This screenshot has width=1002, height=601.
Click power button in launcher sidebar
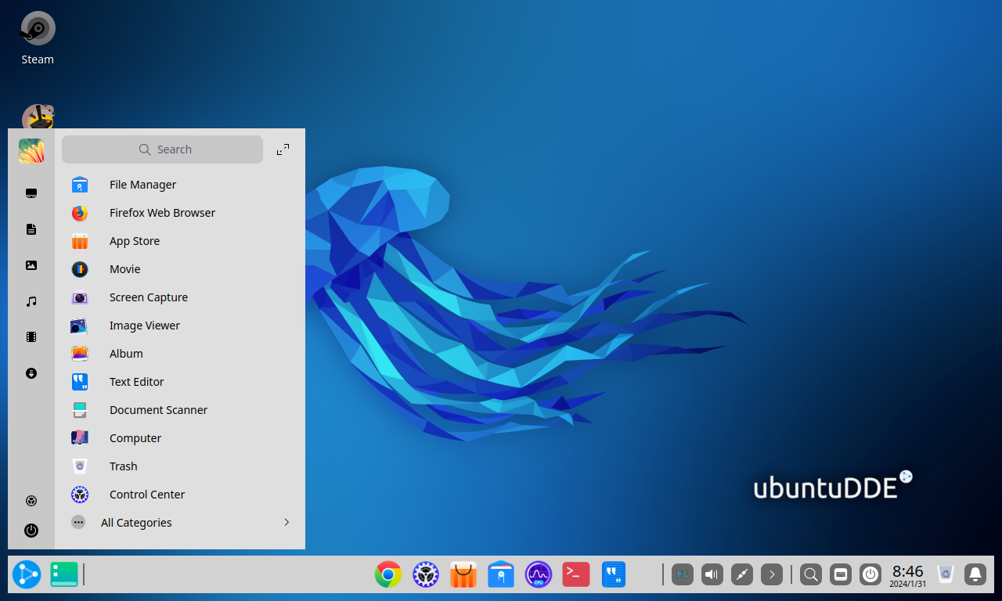tap(31, 531)
